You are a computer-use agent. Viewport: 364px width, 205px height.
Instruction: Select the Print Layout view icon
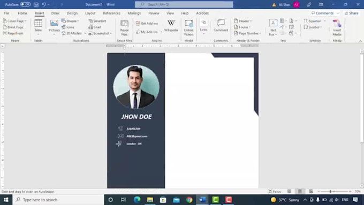(300, 191)
